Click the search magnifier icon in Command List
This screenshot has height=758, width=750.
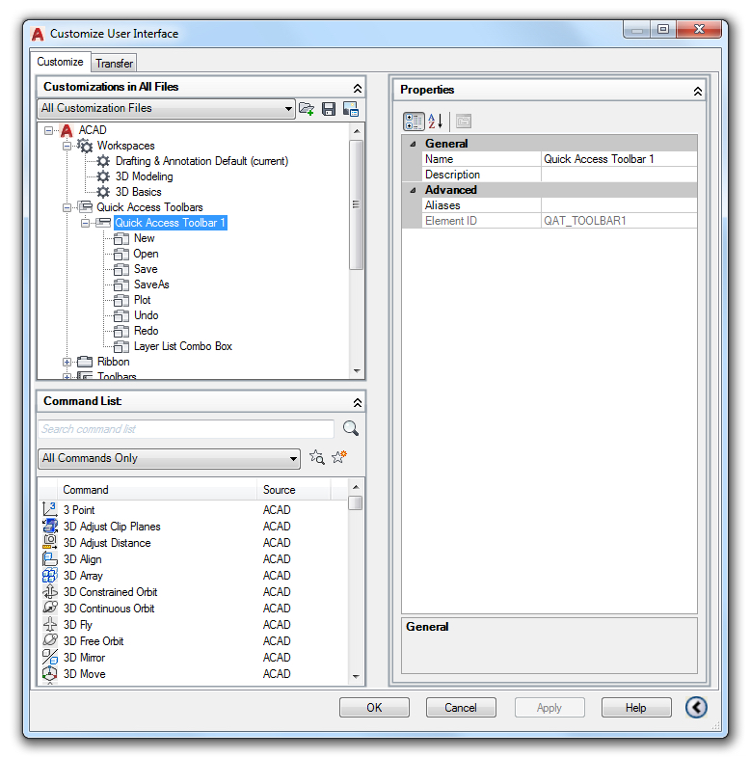(x=350, y=428)
